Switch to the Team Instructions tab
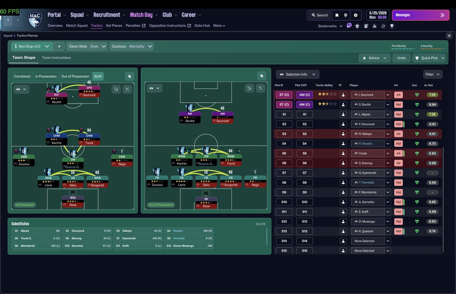456x294 pixels. tap(56, 58)
